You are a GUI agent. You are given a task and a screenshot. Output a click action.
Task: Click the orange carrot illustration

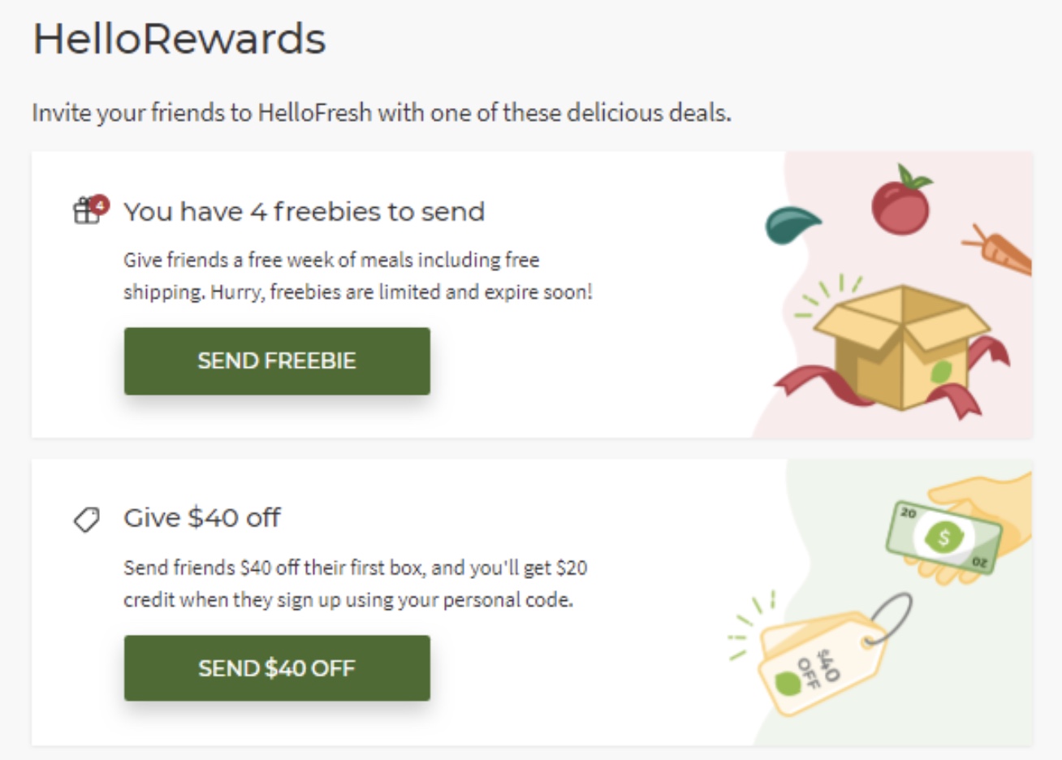click(1002, 252)
